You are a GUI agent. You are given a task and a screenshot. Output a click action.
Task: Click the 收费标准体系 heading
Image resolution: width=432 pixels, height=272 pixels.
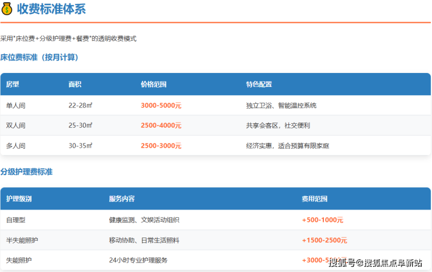coord(51,9)
